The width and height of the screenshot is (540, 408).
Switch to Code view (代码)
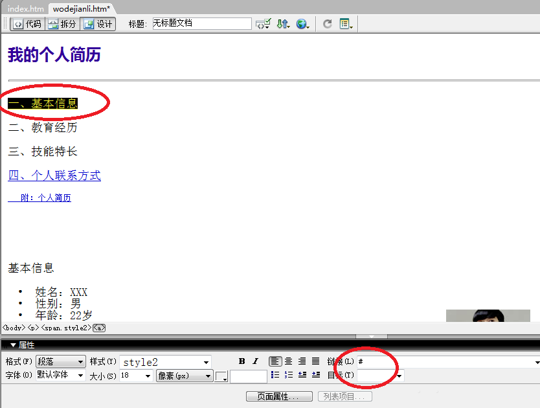28,24
